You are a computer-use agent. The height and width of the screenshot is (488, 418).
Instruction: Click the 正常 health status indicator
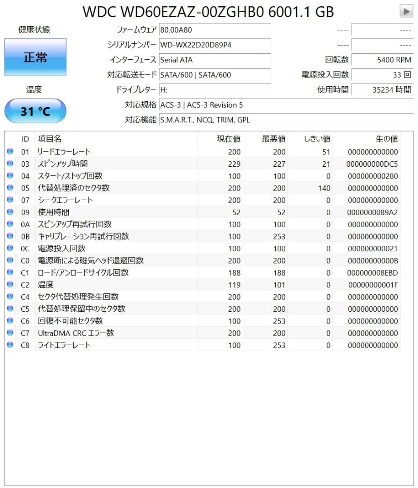click(x=35, y=57)
